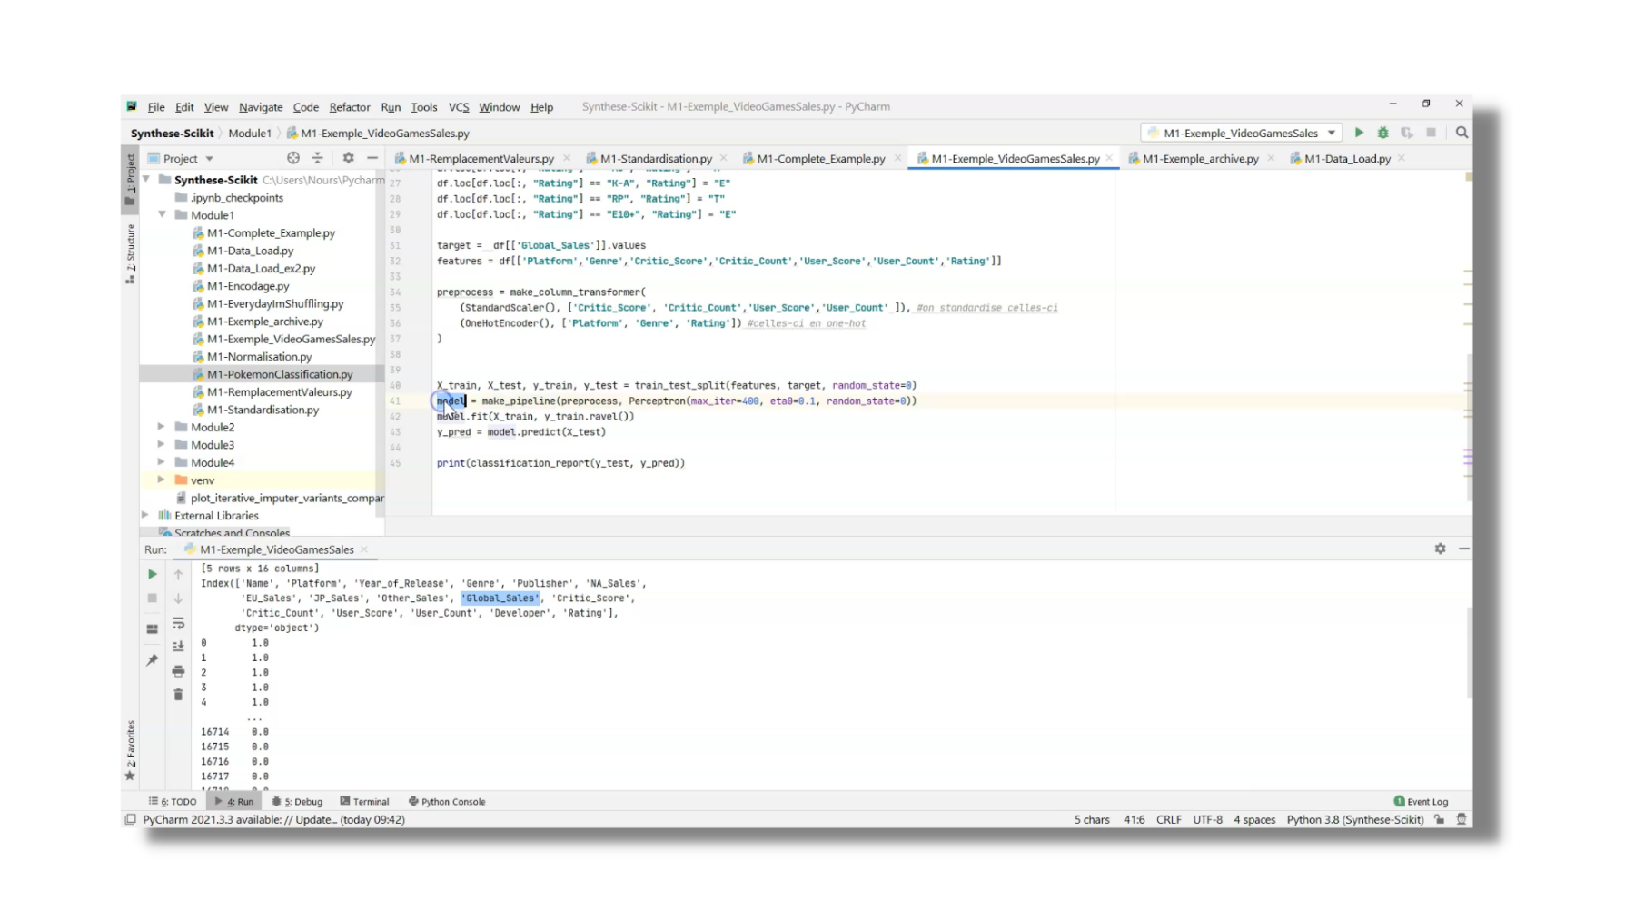Screen dimensions: 1635x920
Task: Change CRLF line separator setting
Action: pyautogui.click(x=1169, y=819)
